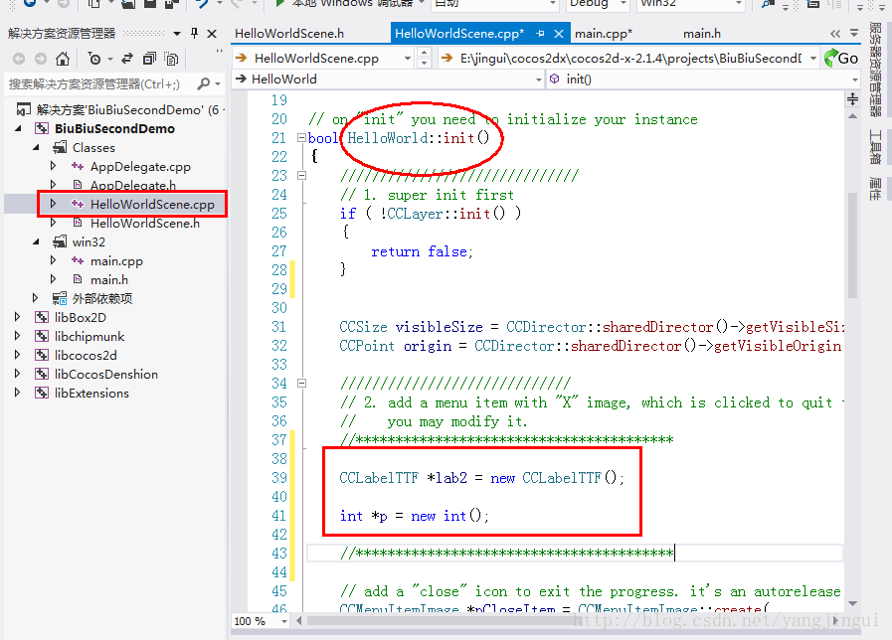Open the HelloWorldScene.cpp file navigation dropdown
892x640 pixels.
pos(408,58)
